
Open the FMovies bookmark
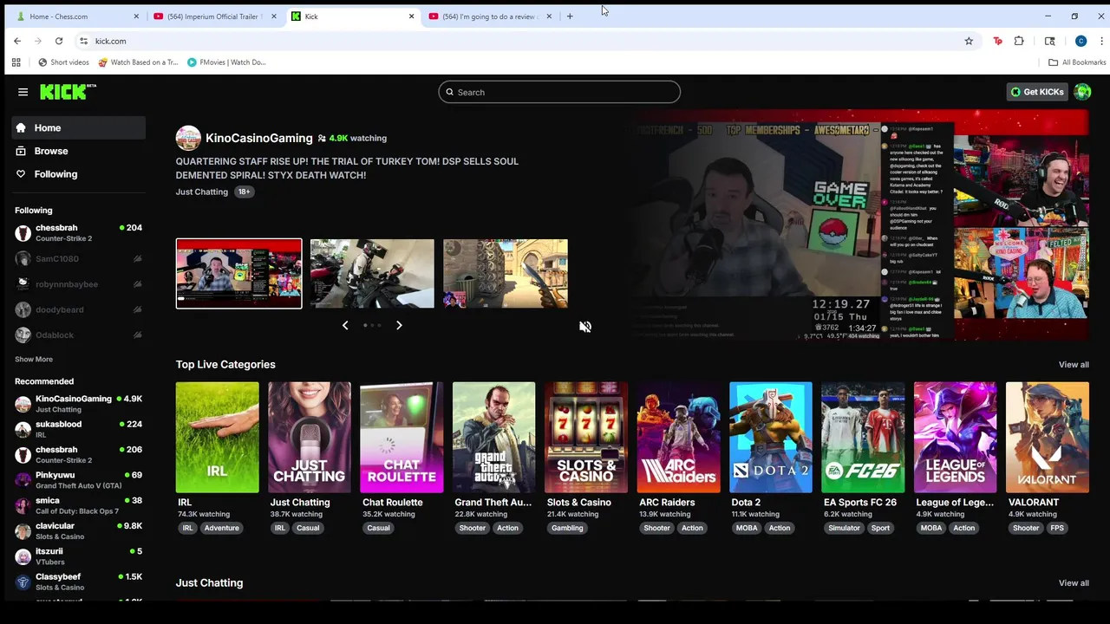coord(226,62)
